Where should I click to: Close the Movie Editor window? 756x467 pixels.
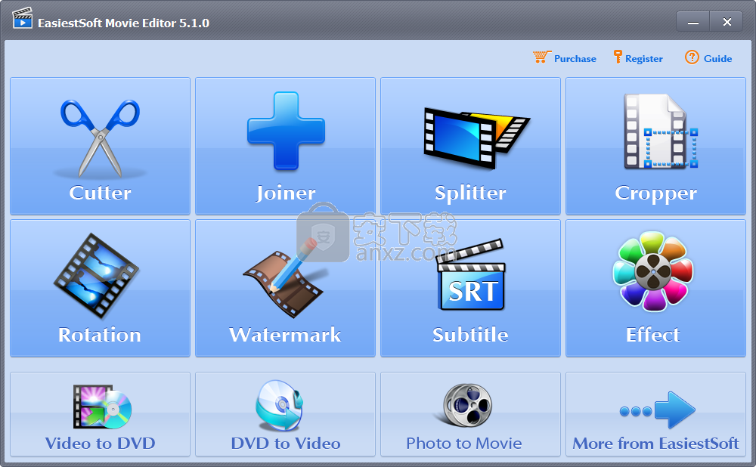click(x=727, y=22)
